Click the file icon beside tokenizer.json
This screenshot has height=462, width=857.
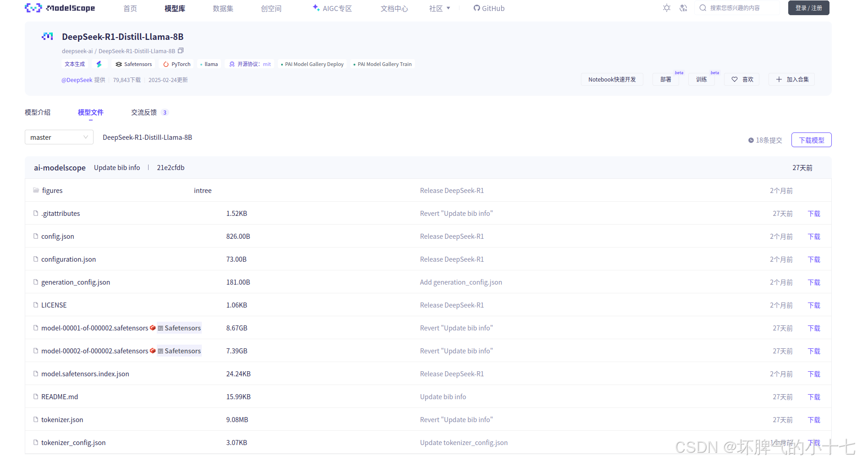tap(36, 419)
